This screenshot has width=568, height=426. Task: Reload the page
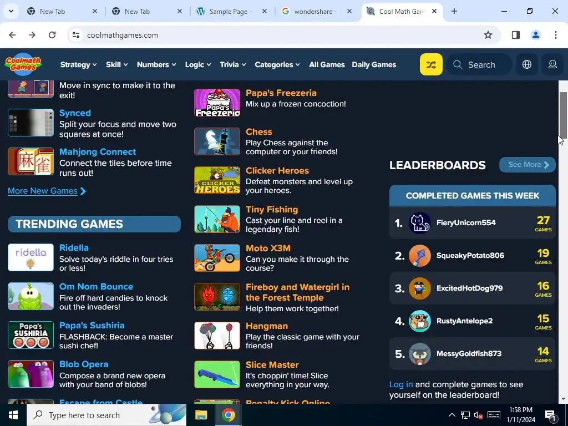(52, 35)
